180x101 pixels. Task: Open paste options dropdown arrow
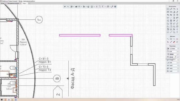point(105,7)
